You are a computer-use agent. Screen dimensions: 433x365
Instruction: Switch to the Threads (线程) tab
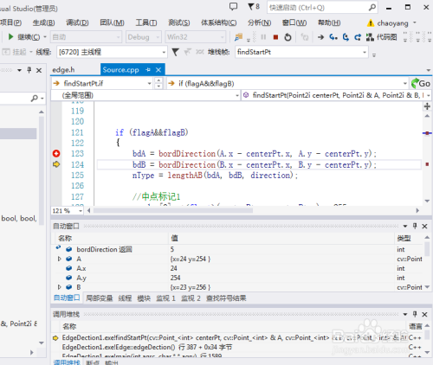[x=125, y=298]
